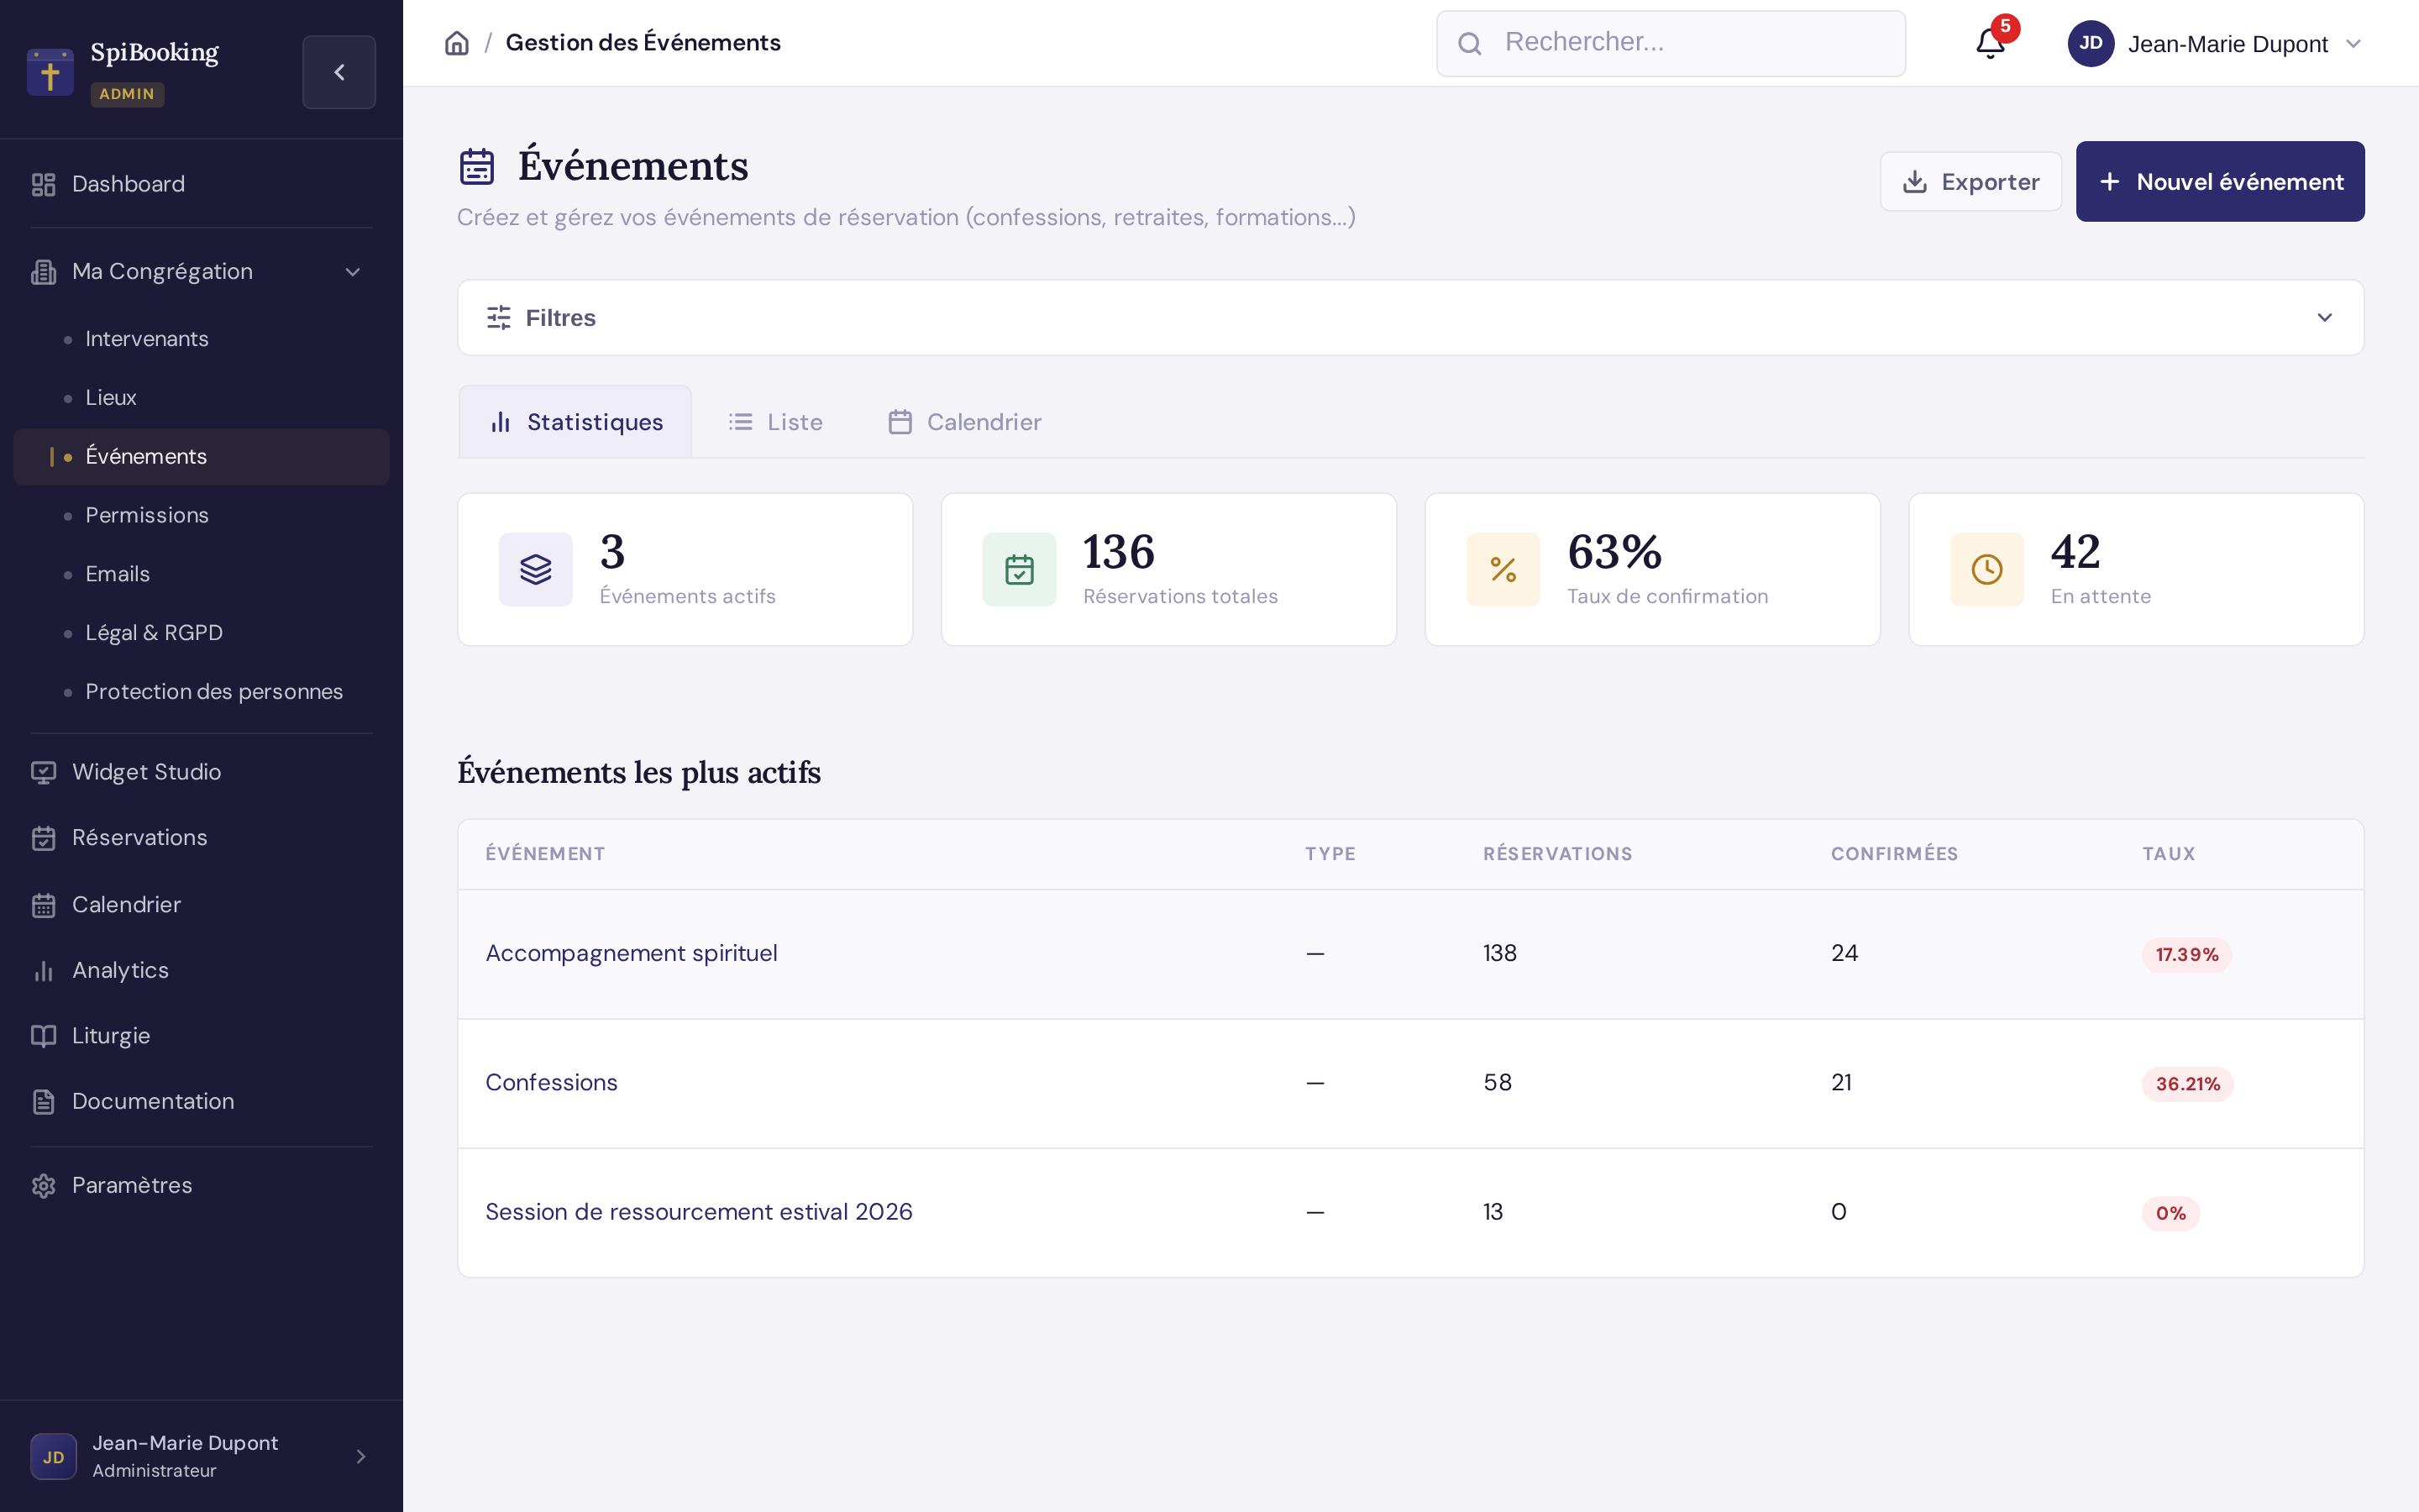
Task: Click the Documentation file icon
Action: point(43,1101)
